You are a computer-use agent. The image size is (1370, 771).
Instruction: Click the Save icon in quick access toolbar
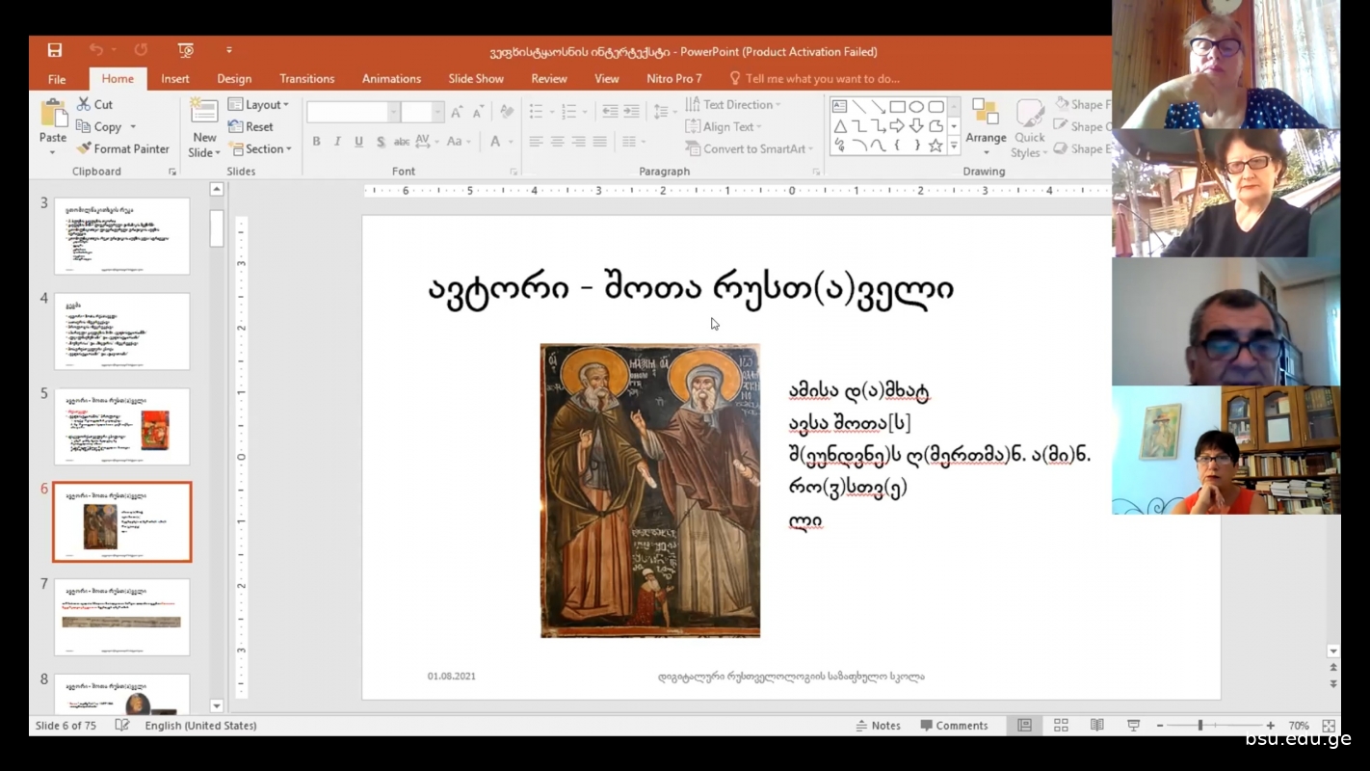pyautogui.click(x=55, y=50)
